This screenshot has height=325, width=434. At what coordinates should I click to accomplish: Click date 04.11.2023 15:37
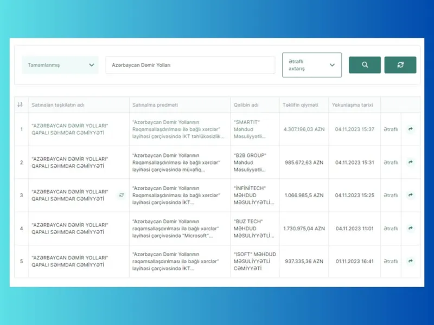coord(355,129)
